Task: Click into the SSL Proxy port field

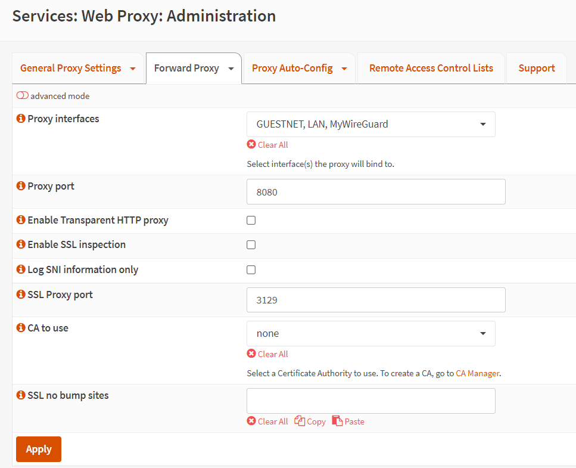Action: (x=375, y=300)
